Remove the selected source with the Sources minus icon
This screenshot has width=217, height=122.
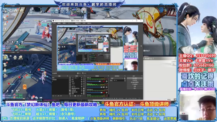coord(73,96)
